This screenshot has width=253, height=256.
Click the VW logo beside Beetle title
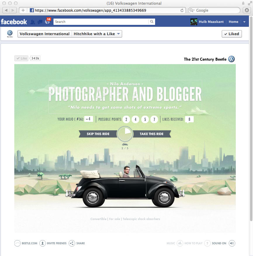point(231,59)
